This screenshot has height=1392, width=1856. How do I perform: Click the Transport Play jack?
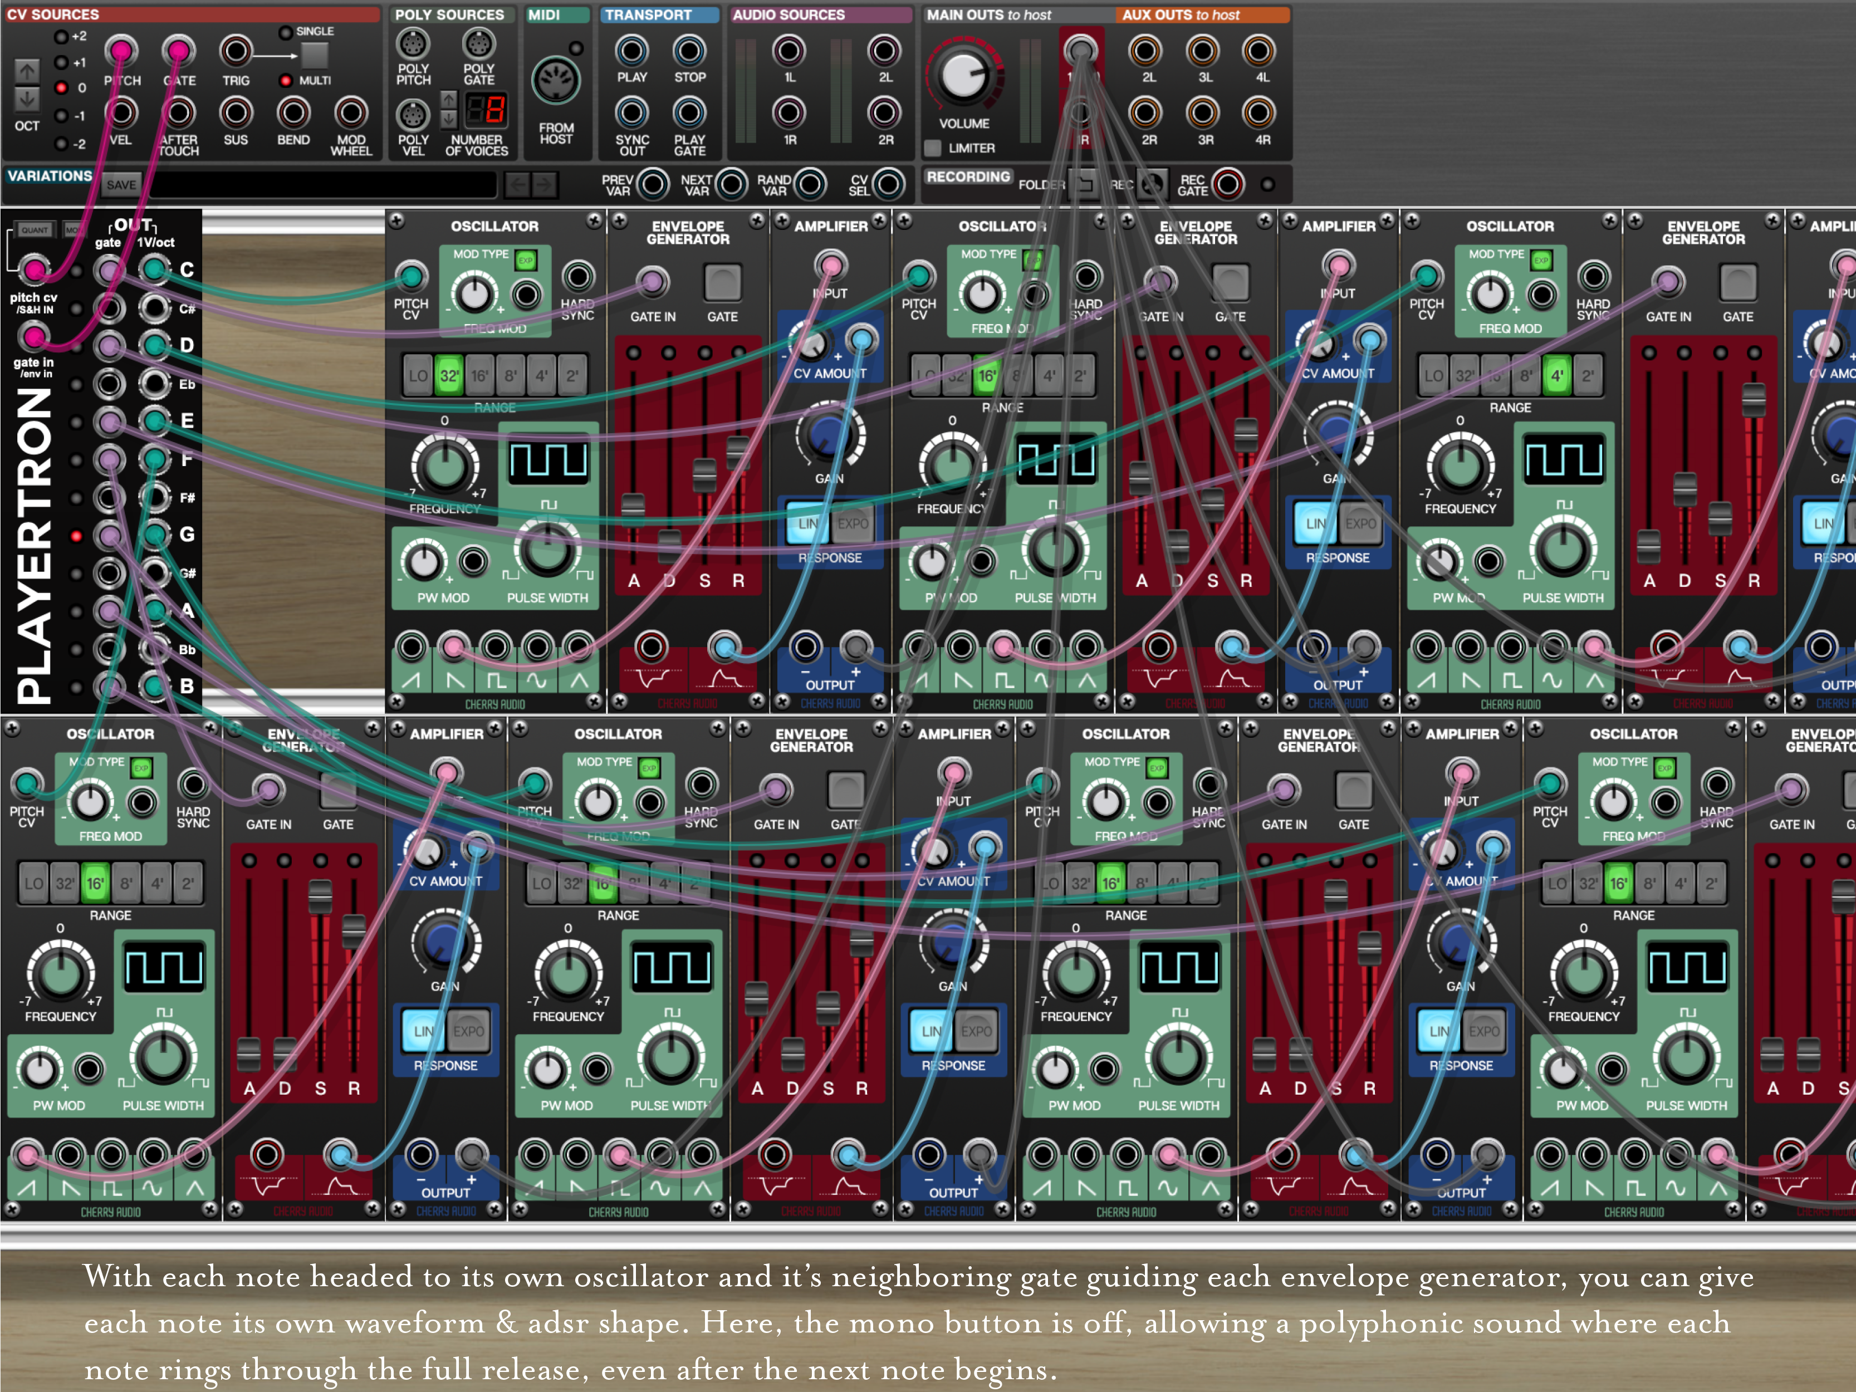coord(632,51)
